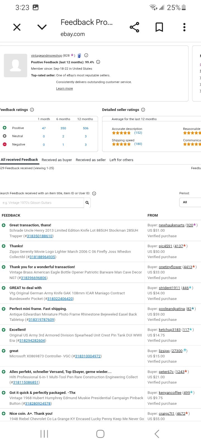Open buyer onetinyflower profile
This screenshot has width=201, height=446.
click(x=170, y=267)
